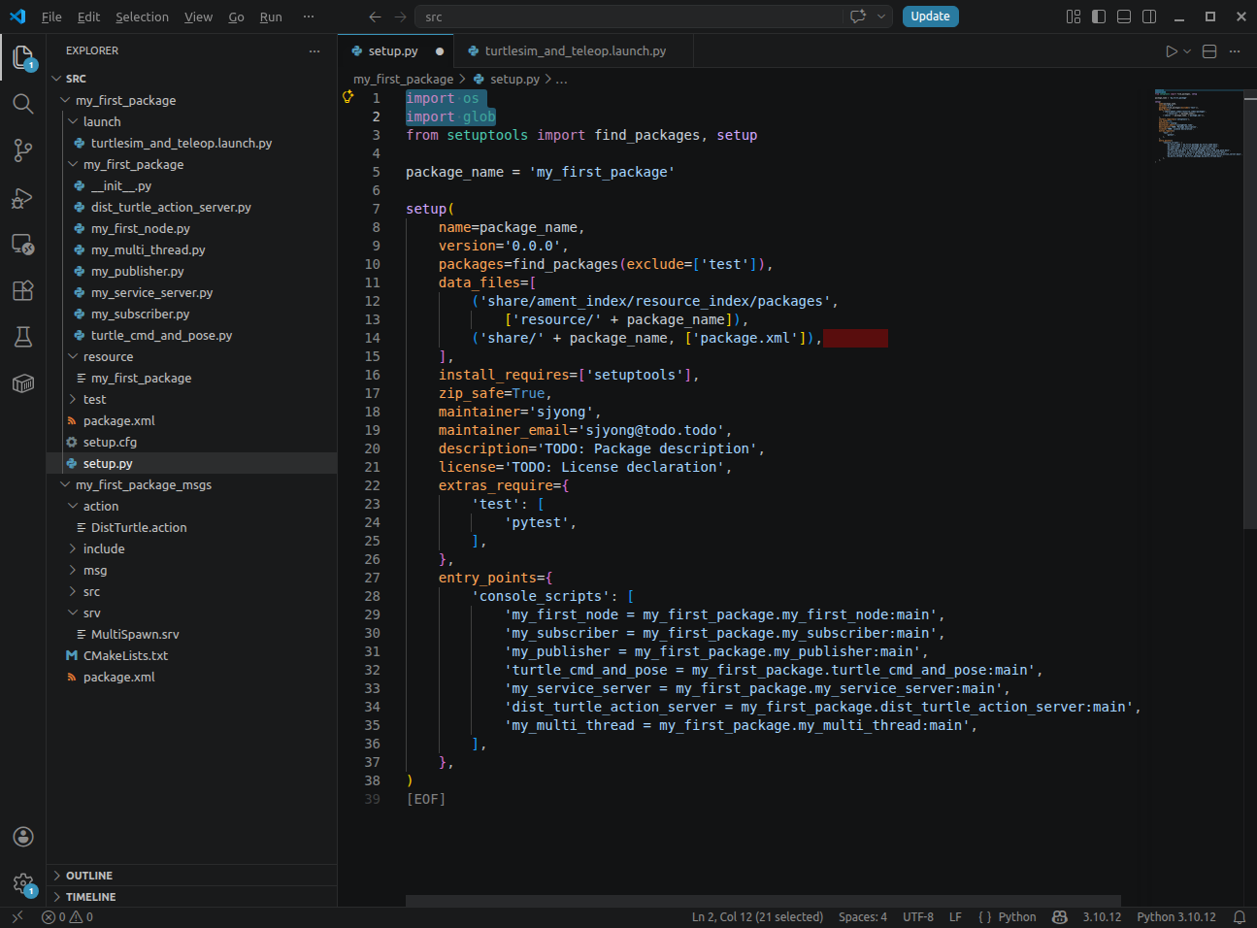Expand the OUTLINE section
The image size is (1257, 928).
click(x=192, y=876)
